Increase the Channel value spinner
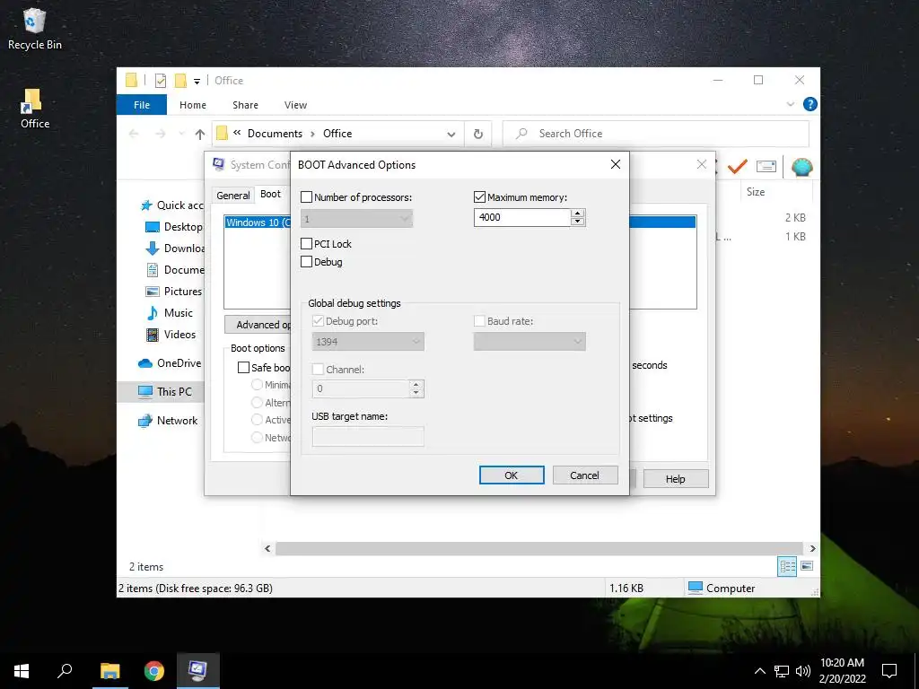919x689 pixels. [416, 384]
